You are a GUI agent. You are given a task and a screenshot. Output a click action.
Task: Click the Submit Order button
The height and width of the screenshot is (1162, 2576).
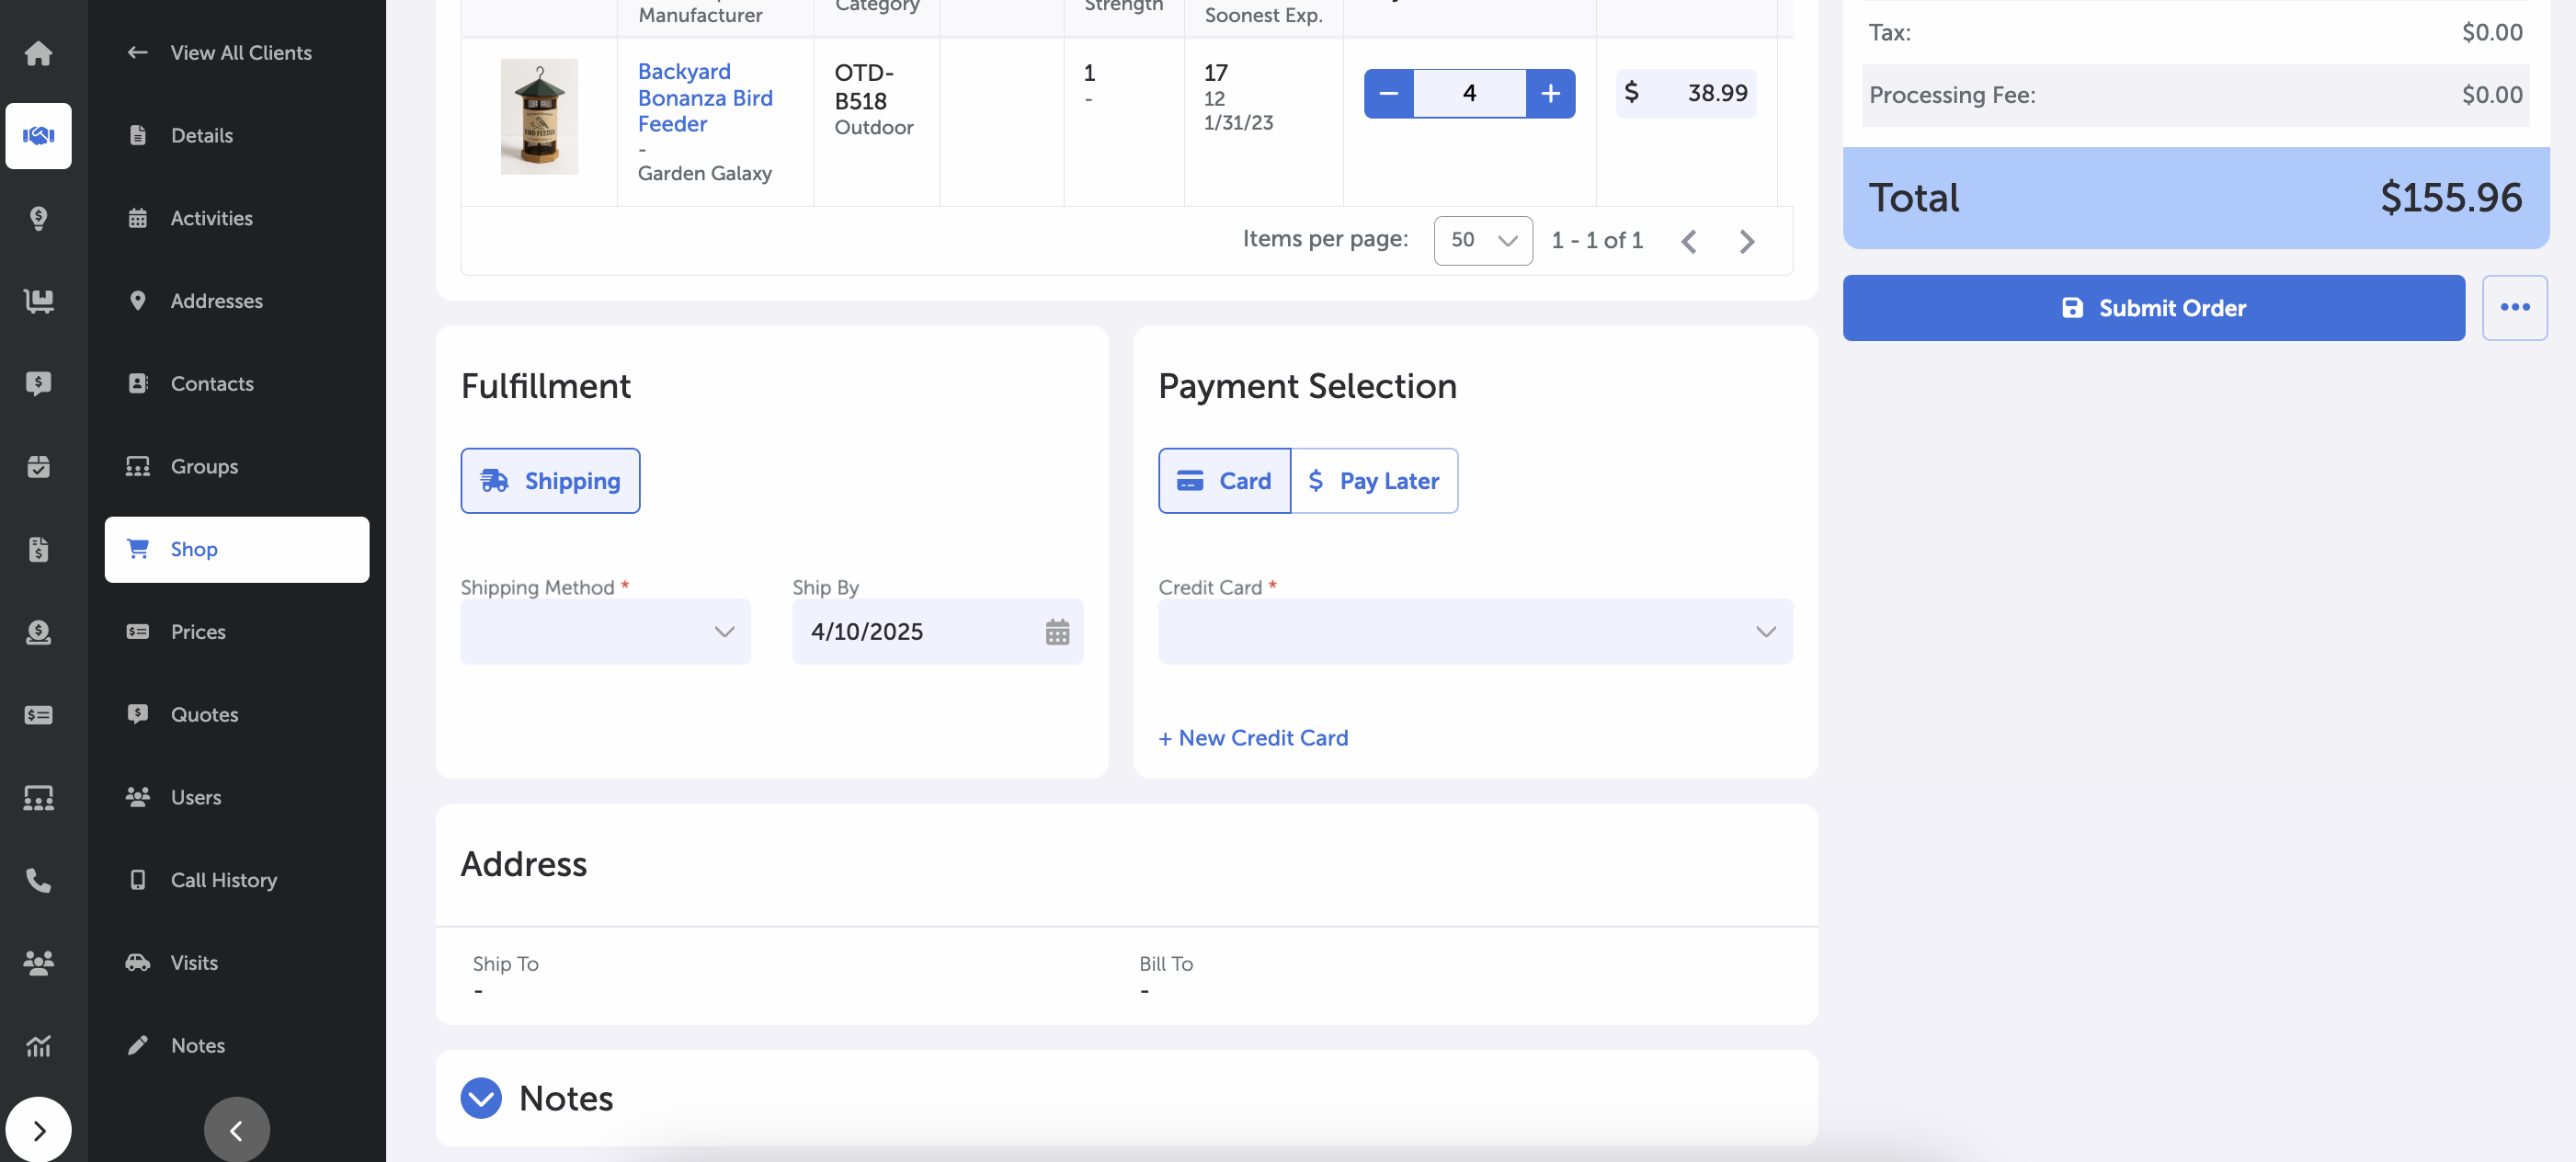coord(2153,308)
